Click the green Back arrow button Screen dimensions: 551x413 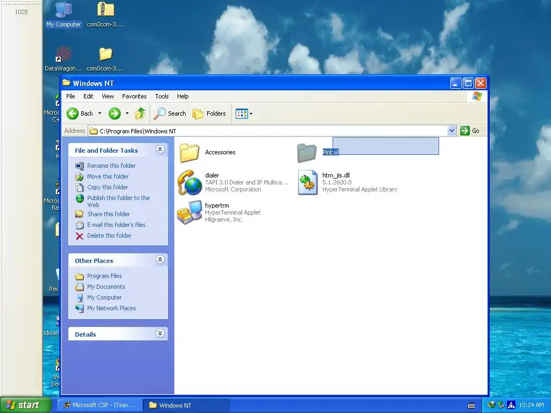(73, 113)
